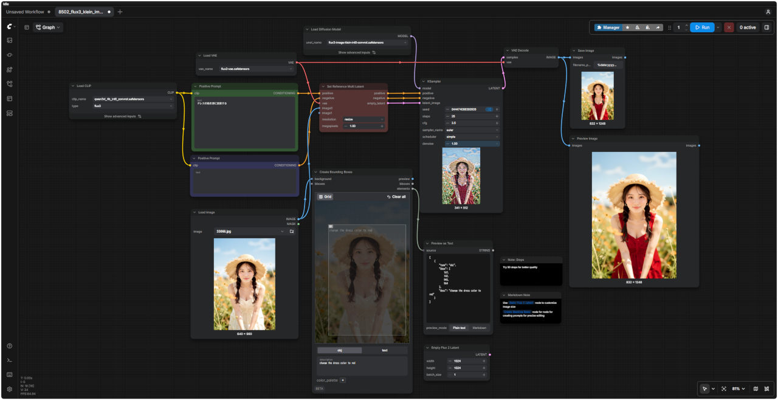This screenshot has height=400, width=778.
Task: Choose Plain text preview mode
Action: (x=459, y=328)
